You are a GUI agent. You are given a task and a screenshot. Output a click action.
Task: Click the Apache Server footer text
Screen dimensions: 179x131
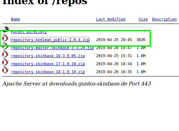tap(77, 84)
